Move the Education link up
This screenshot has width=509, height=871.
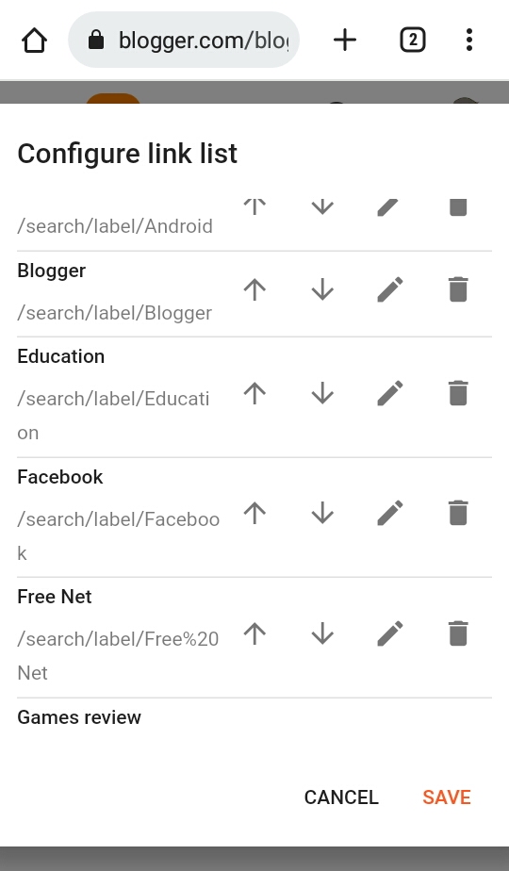click(x=254, y=394)
